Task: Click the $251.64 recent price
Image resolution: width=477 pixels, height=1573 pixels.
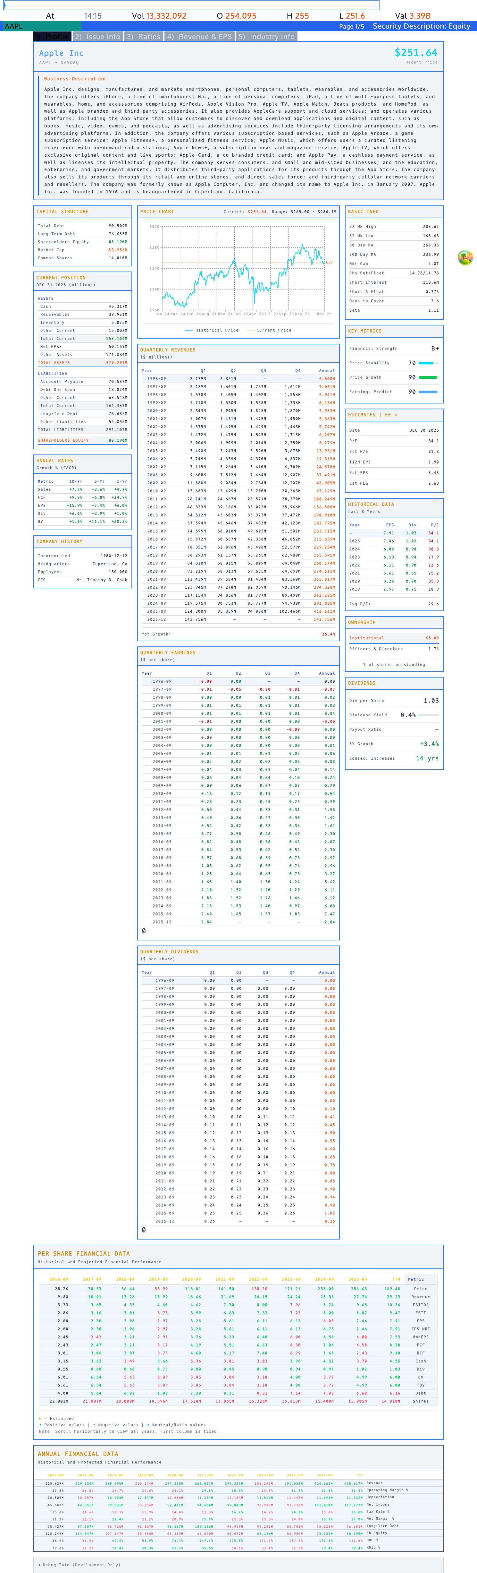Action: tap(415, 53)
